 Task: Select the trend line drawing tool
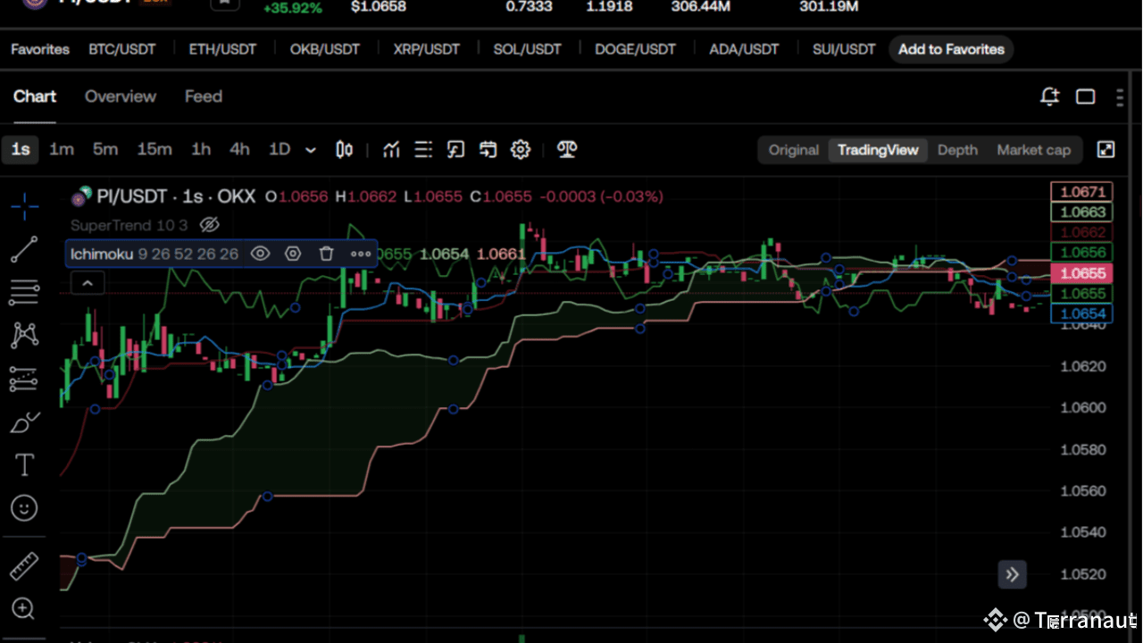click(24, 250)
